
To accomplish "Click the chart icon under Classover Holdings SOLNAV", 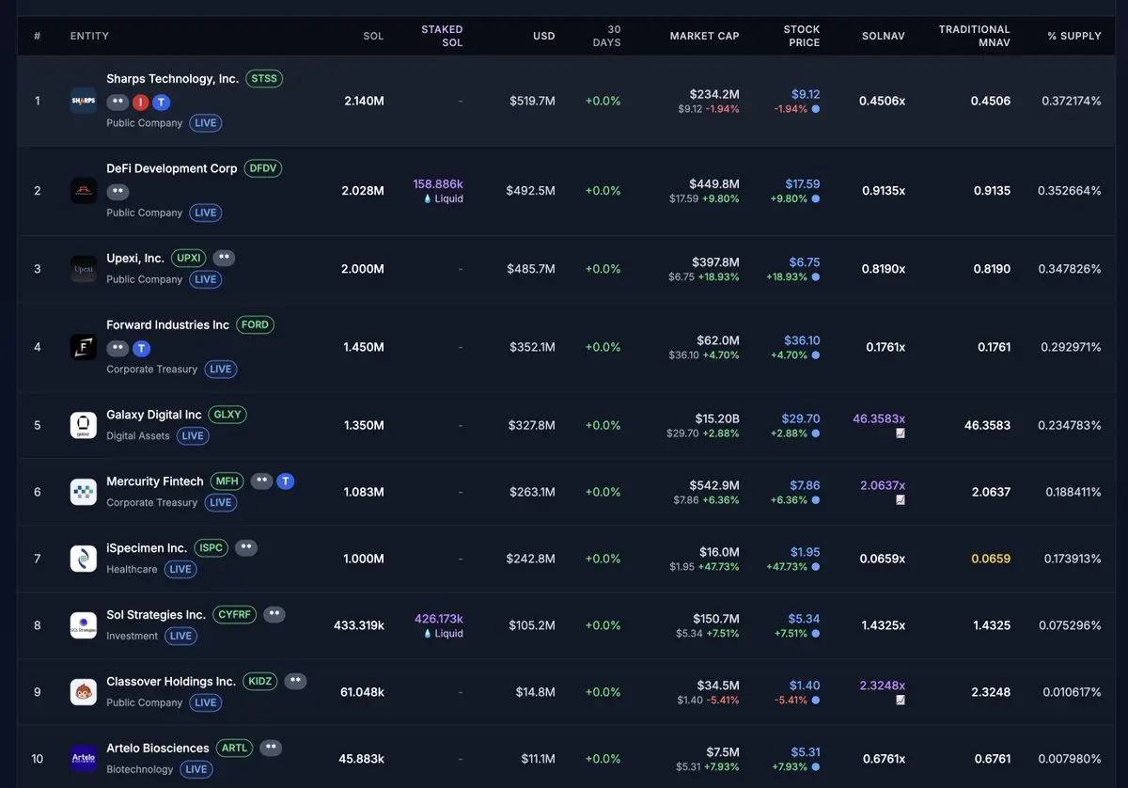I will point(901,701).
